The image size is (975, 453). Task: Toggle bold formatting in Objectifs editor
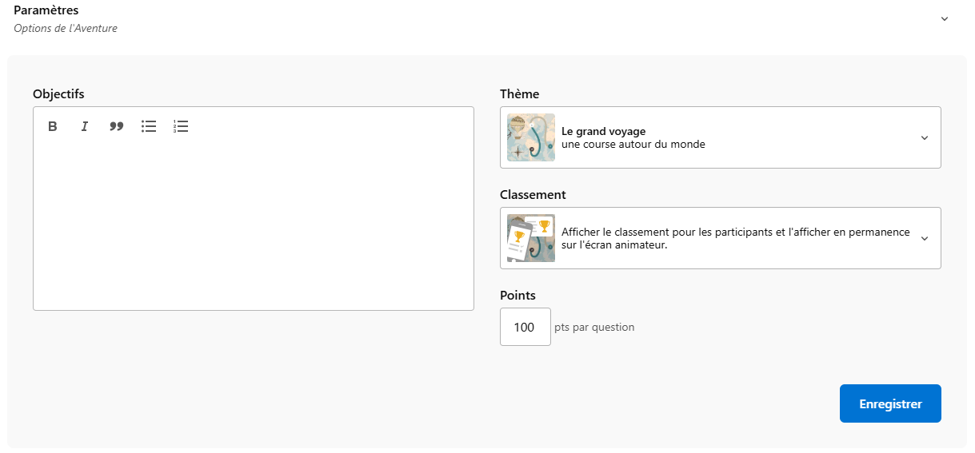tap(53, 126)
